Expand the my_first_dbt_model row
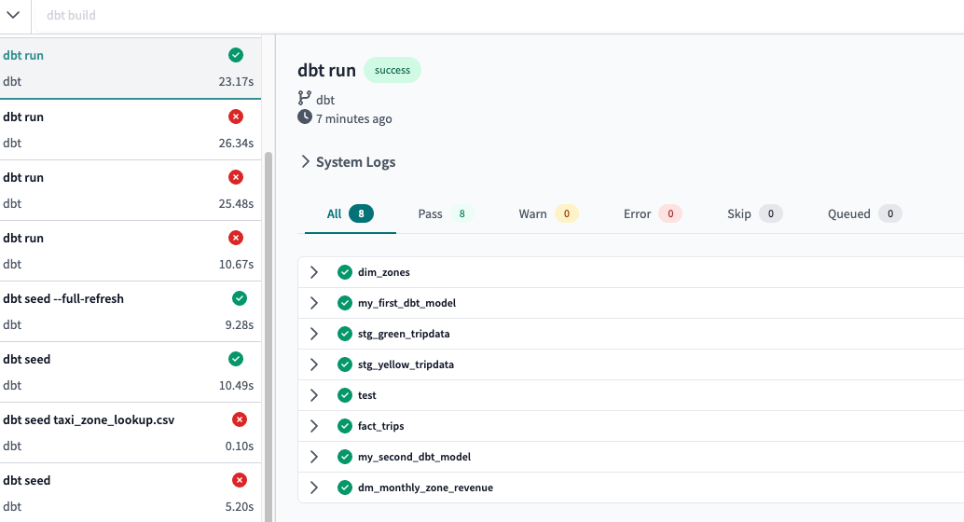Viewport: 964px width, 522px height. click(313, 303)
